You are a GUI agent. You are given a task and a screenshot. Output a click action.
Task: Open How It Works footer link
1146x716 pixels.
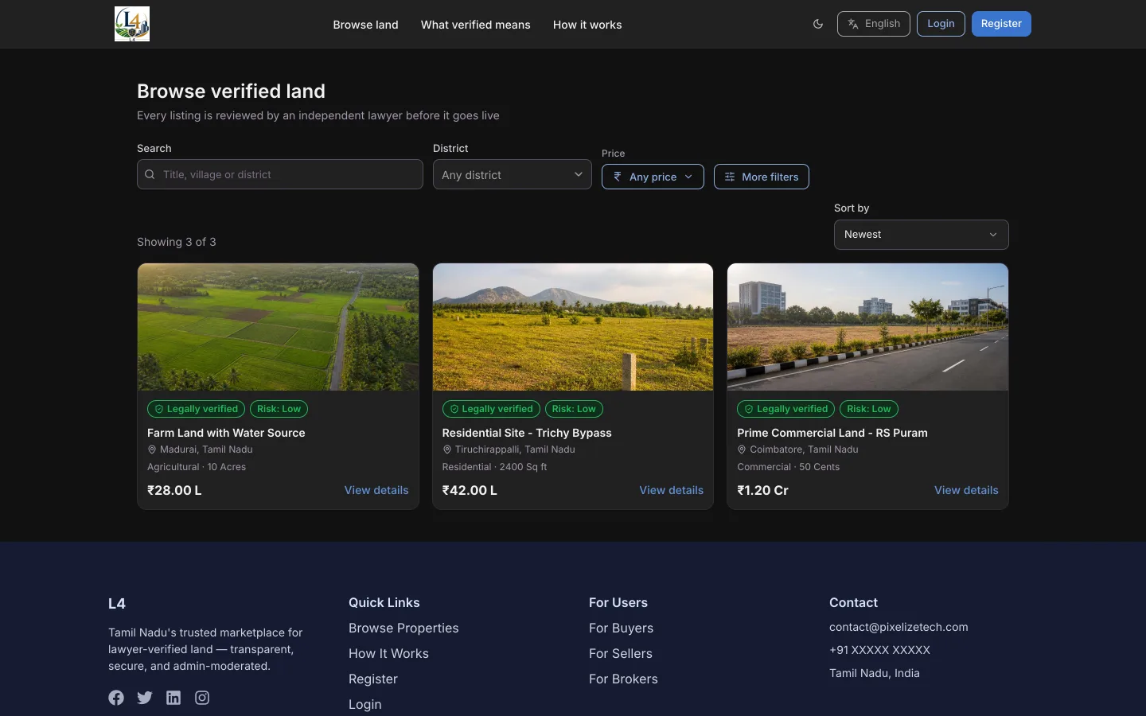388,653
